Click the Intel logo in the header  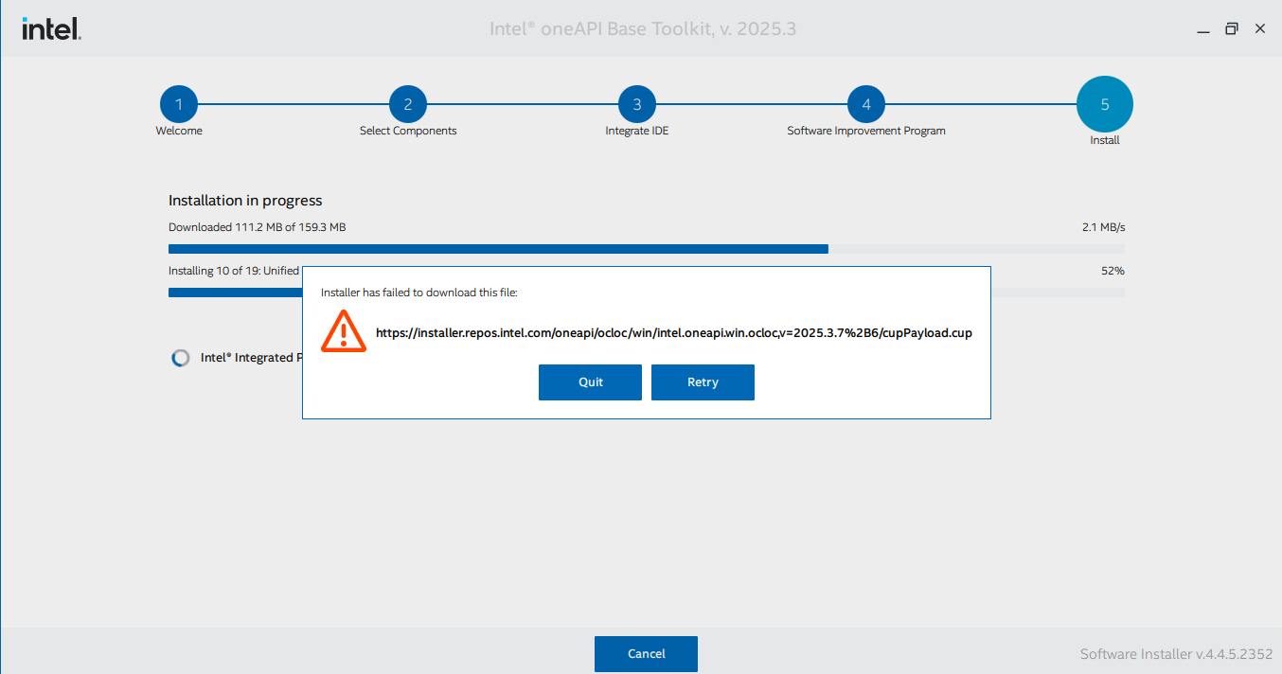click(51, 29)
